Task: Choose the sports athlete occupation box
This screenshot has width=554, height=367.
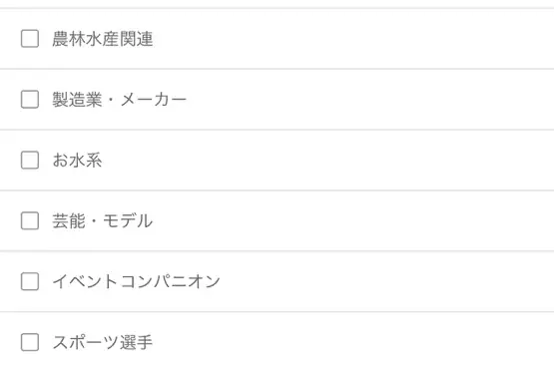Action: 30,342
